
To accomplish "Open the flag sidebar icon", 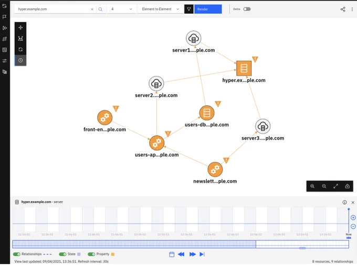I will coord(5,17).
